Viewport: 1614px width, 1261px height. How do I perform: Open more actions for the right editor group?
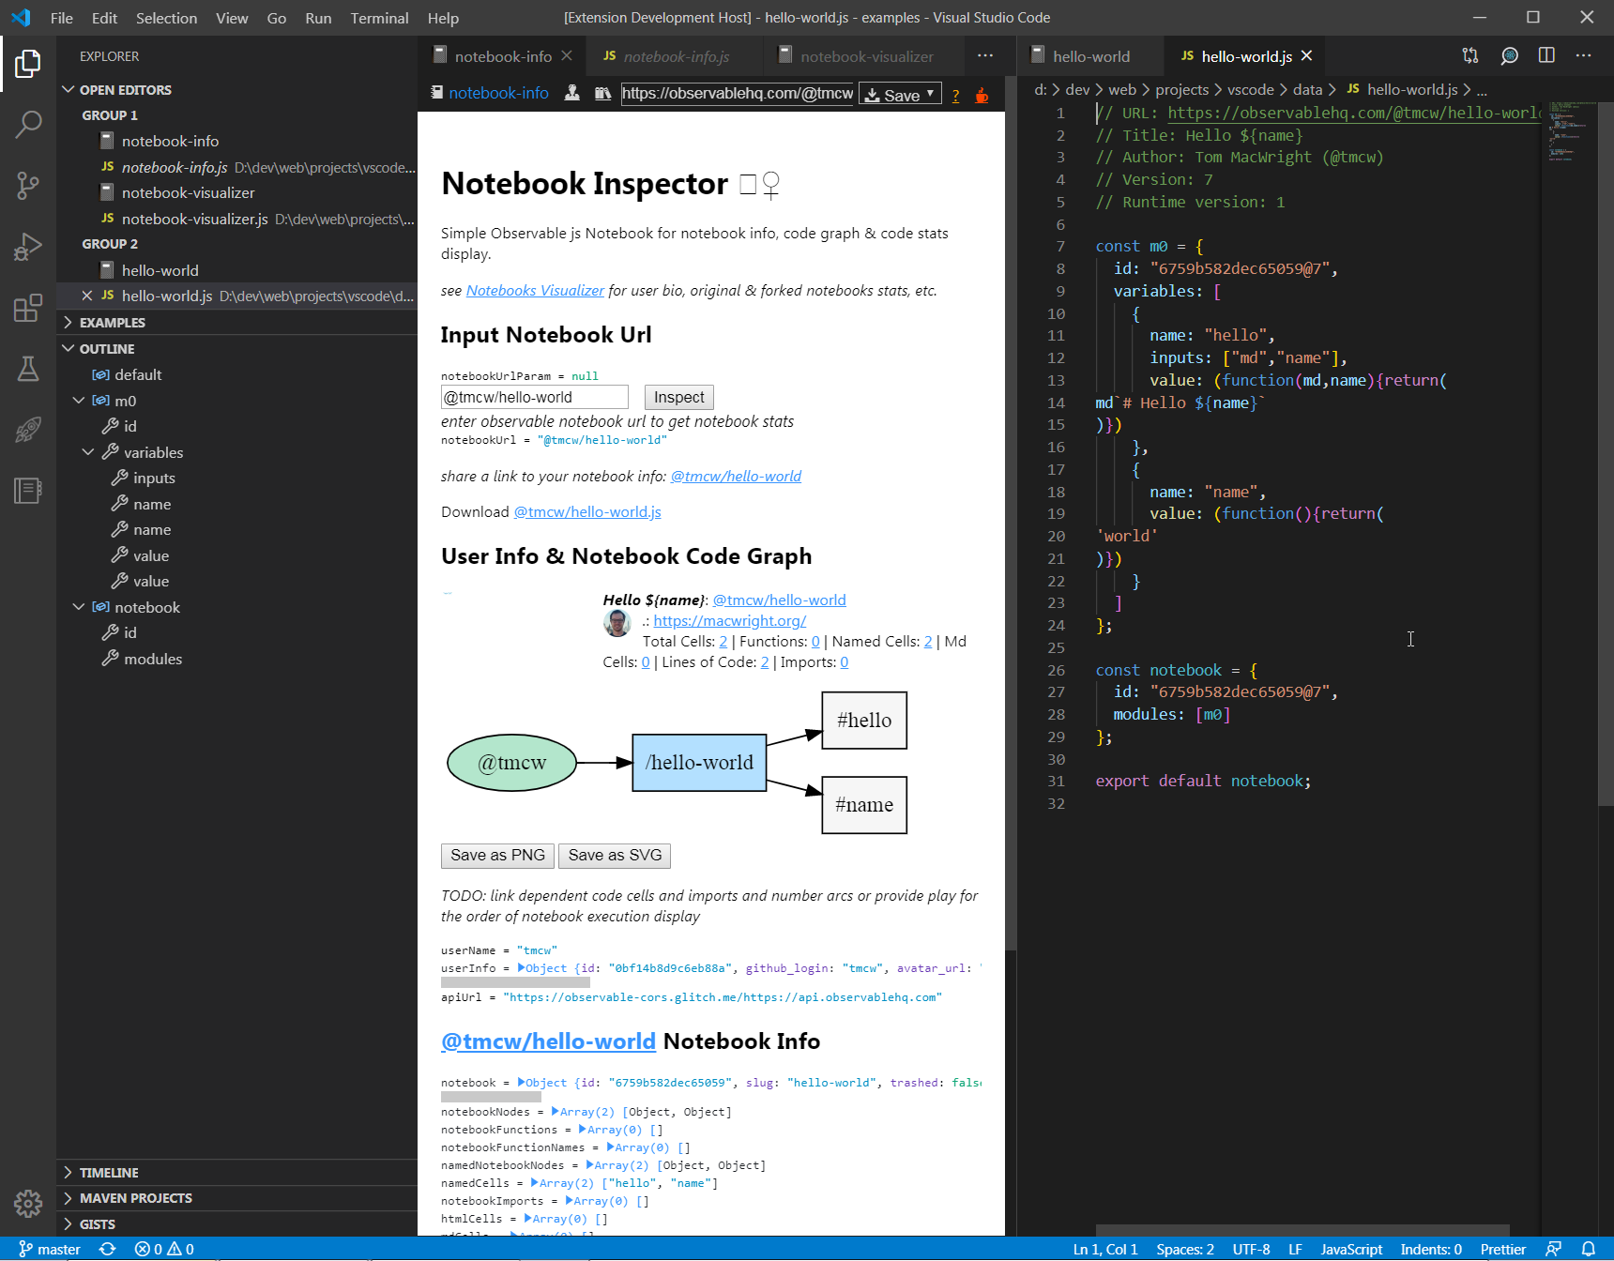1584,56
